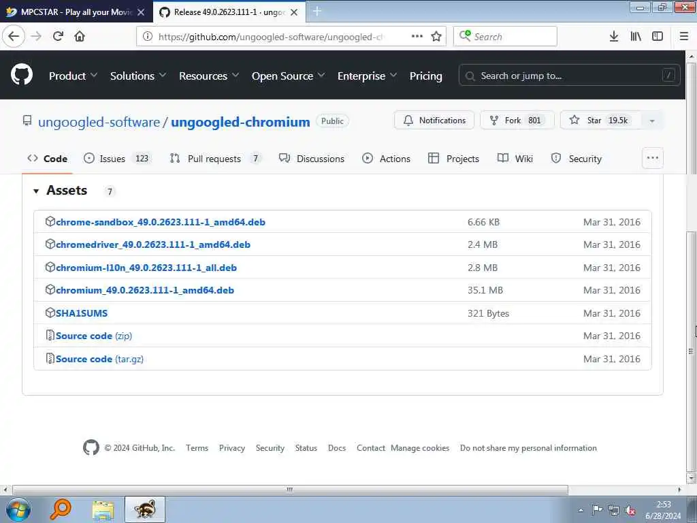Open the magnifier search taskbar icon

(x=61, y=509)
